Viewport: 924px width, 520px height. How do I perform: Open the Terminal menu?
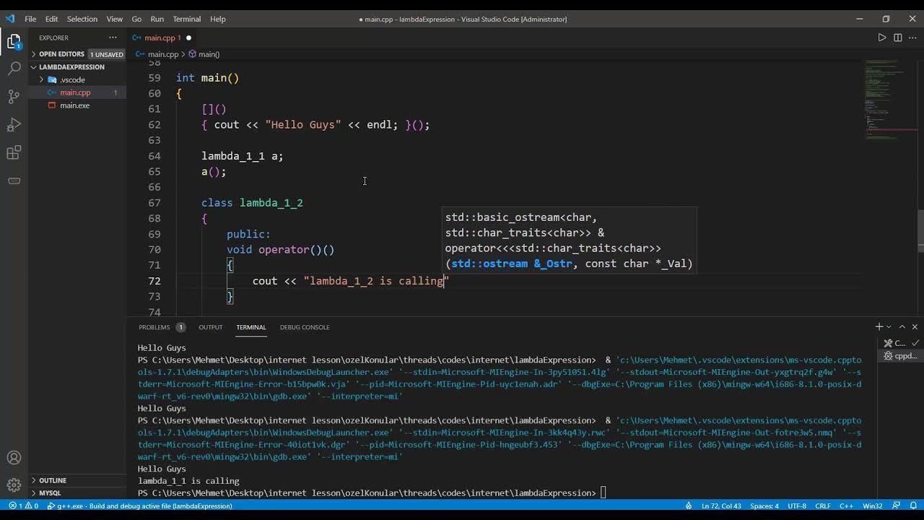187,19
